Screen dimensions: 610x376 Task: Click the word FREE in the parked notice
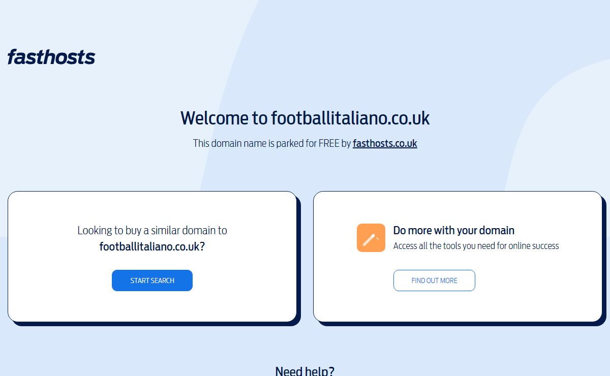pos(328,143)
